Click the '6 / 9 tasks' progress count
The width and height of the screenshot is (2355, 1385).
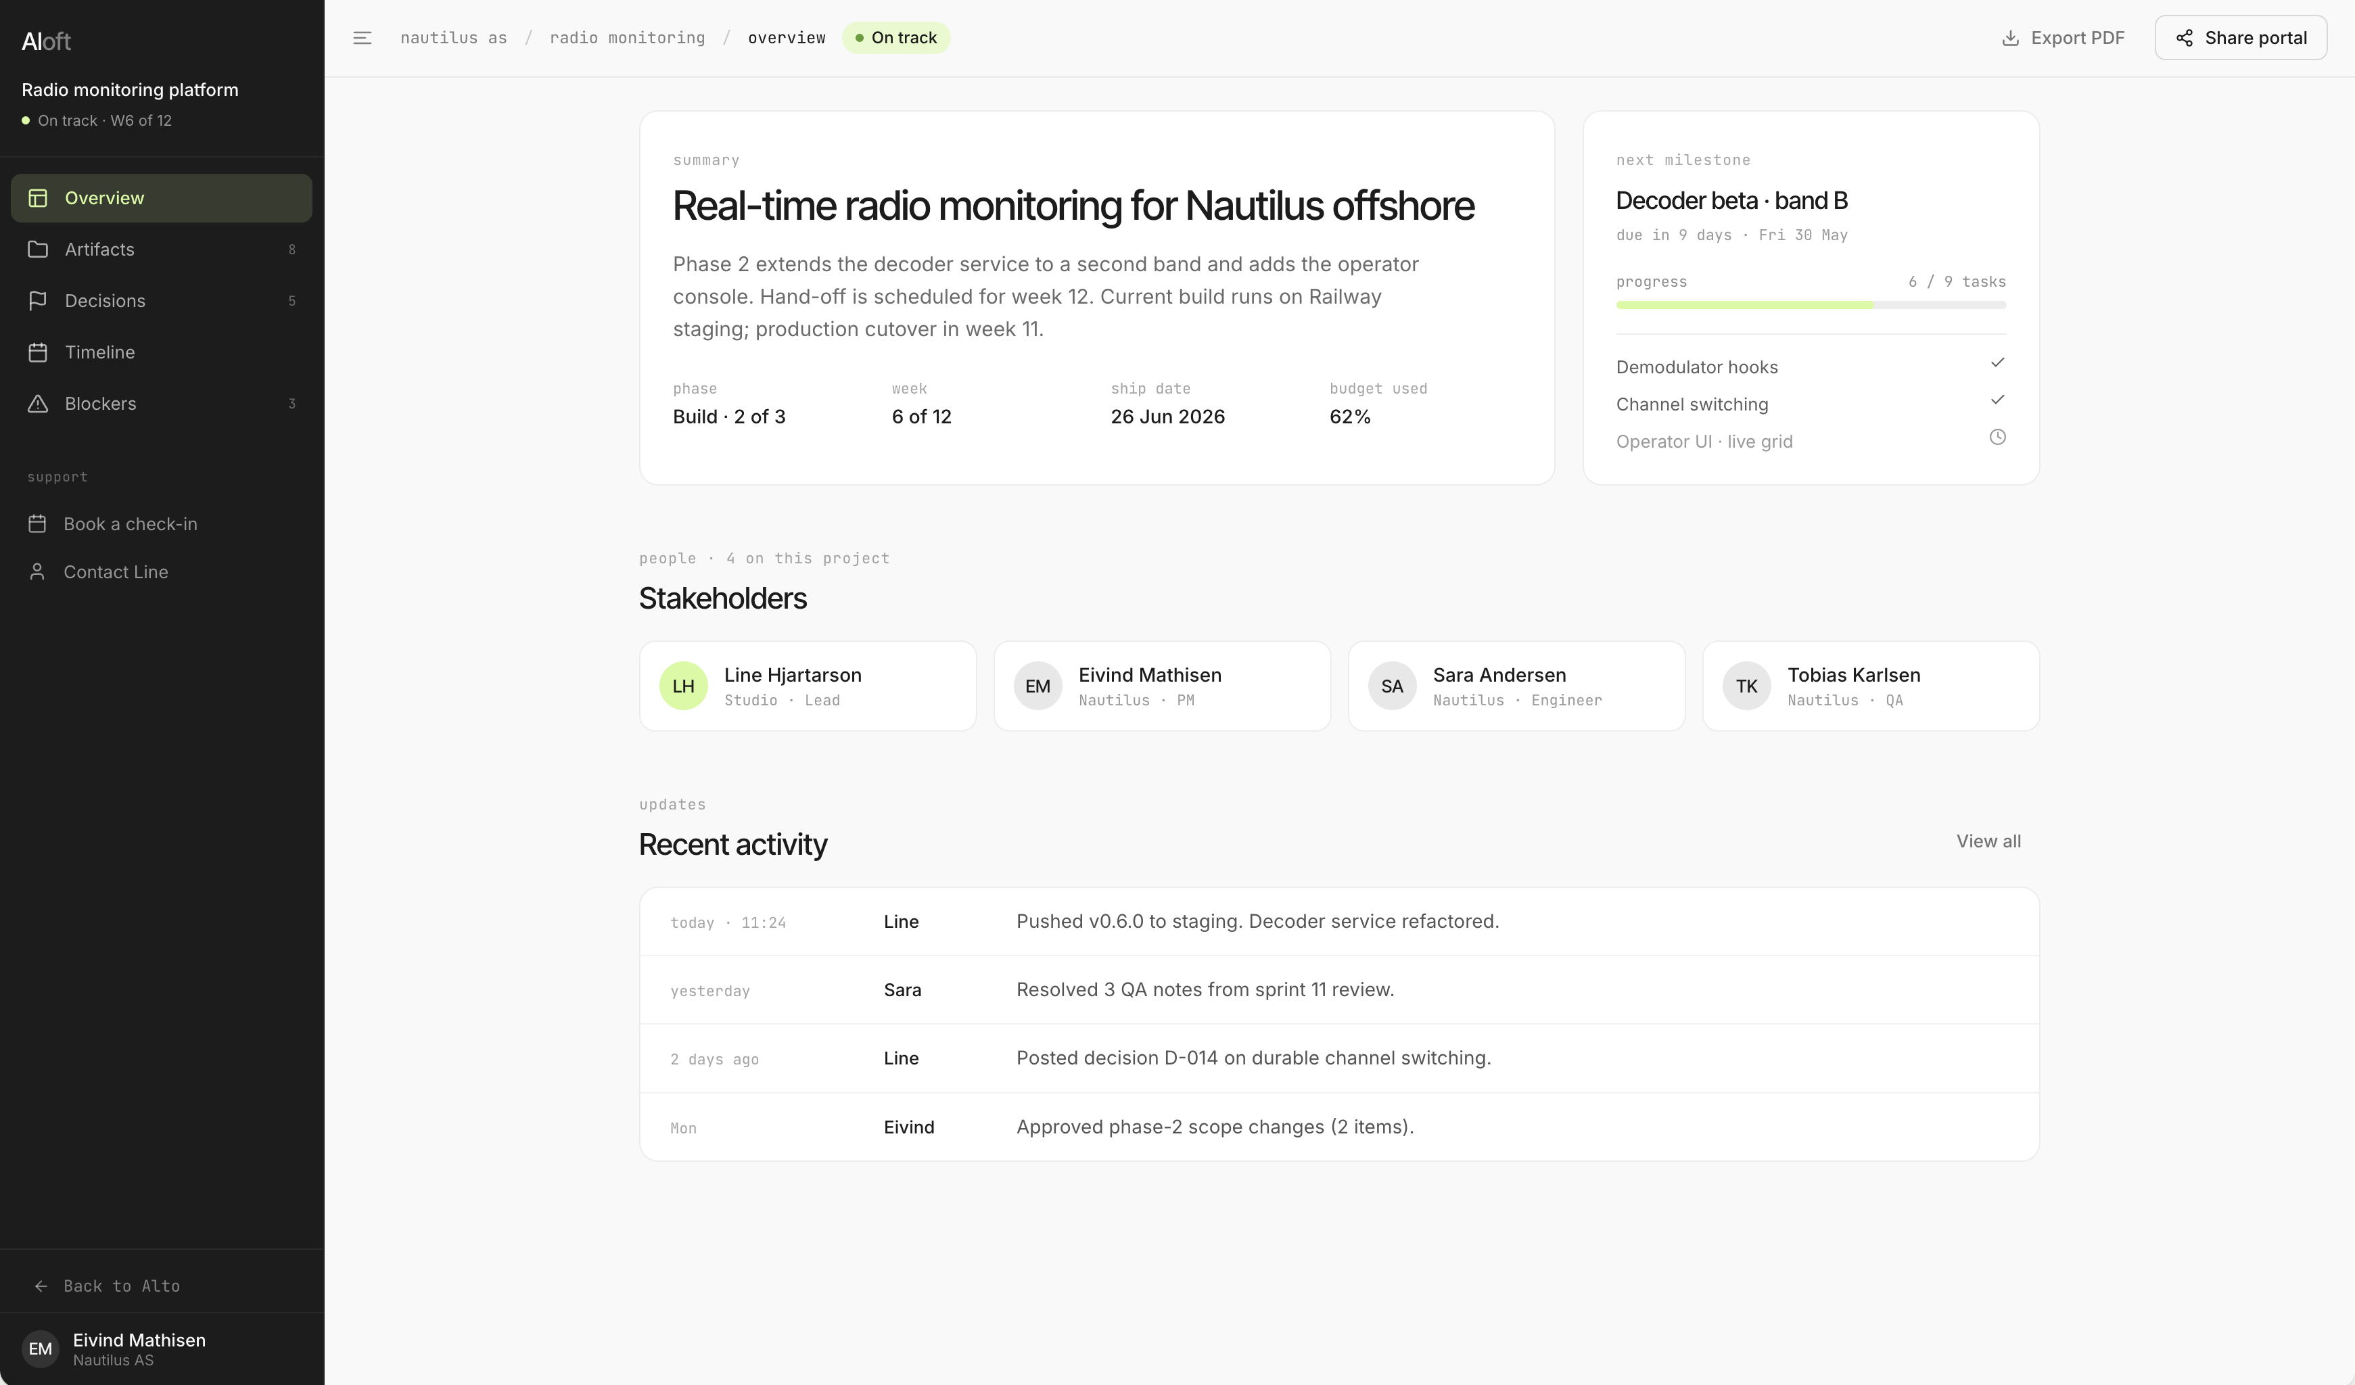pyautogui.click(x=1957, y=281)
